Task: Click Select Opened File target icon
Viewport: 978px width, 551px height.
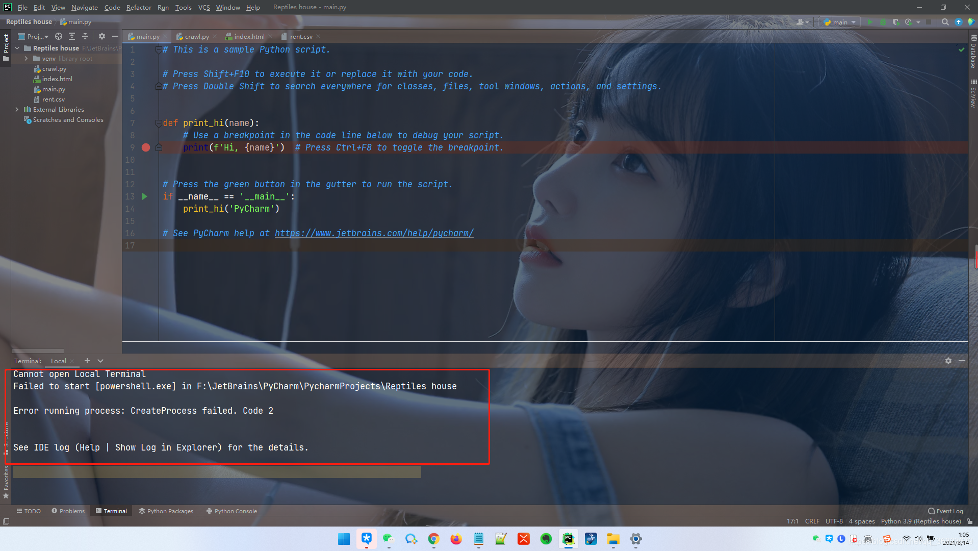Action: (59, 36)
